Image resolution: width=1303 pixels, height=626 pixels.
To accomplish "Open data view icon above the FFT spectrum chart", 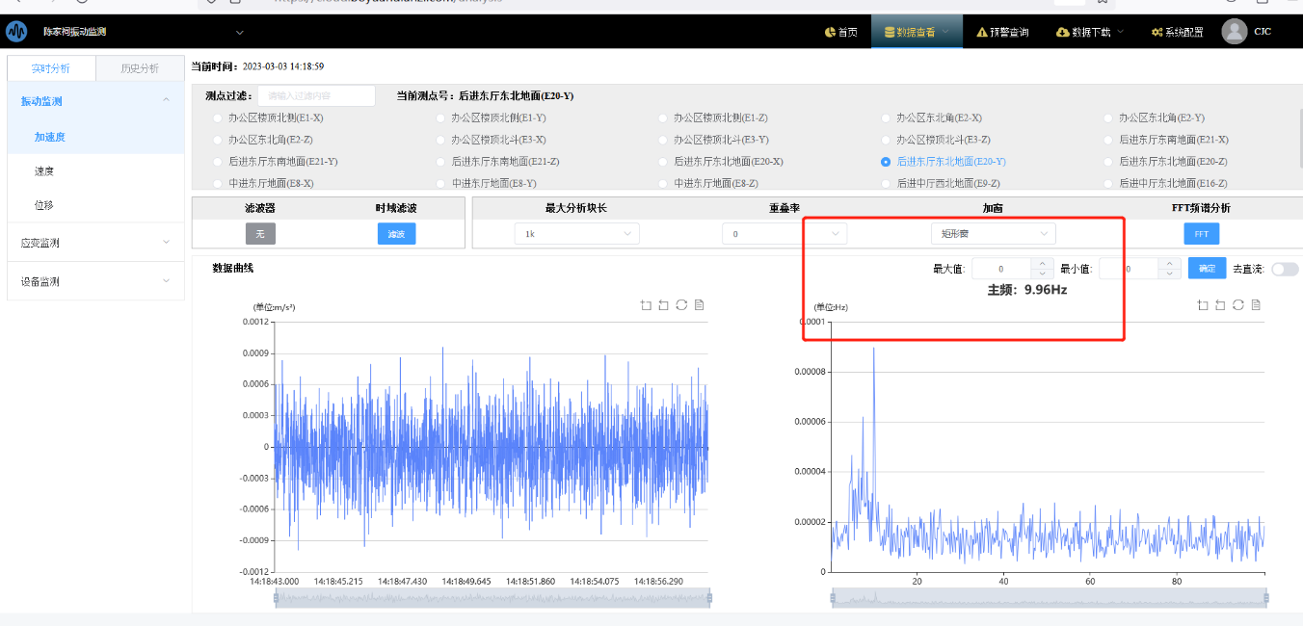I will [1256, 305].
